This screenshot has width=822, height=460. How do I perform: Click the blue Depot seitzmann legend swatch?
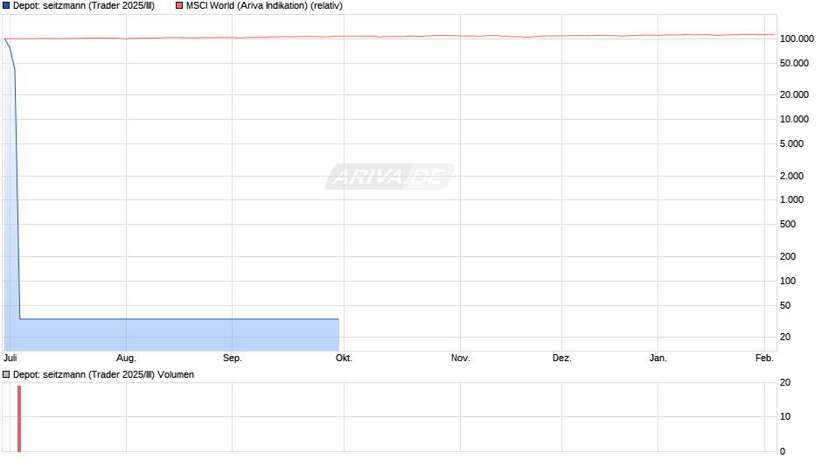(x=6, y=6)
